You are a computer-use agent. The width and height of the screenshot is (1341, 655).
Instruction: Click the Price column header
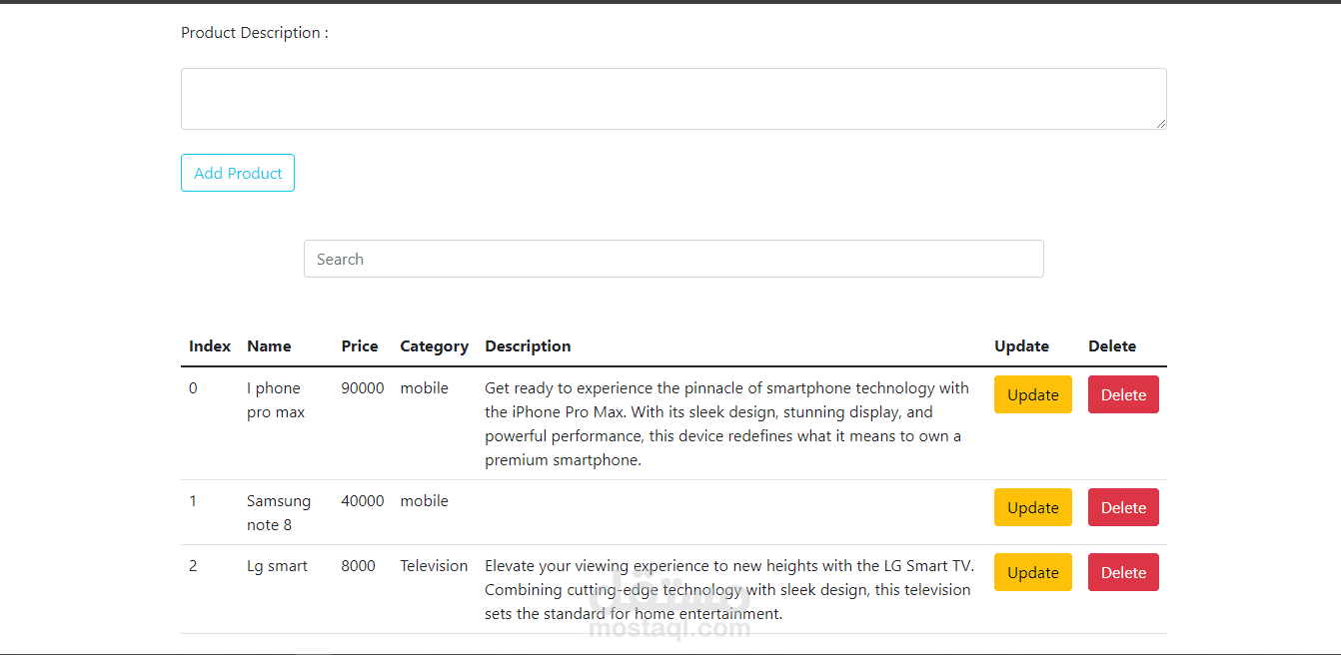(360, 346)
